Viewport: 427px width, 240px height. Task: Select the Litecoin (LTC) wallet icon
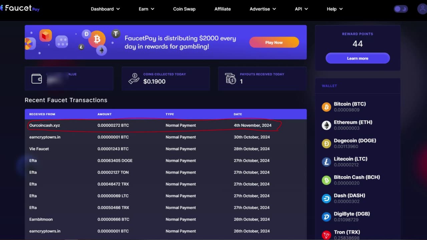point(326,162)
